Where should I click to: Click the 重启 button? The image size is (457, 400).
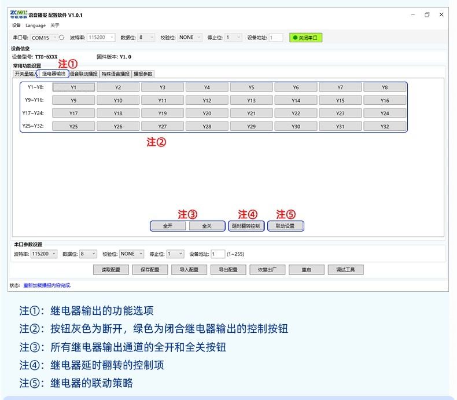pyautogui.click(x=307, y=270)
